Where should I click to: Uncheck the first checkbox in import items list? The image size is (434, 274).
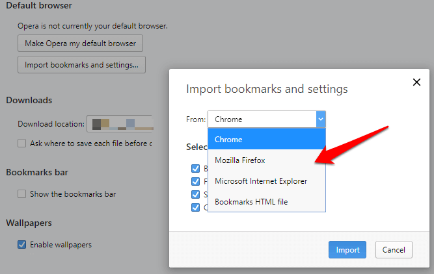click(x=195, y=168)
